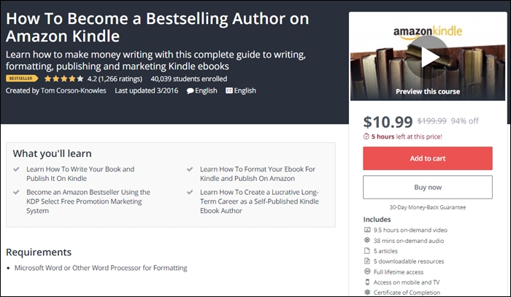Click the Buy now button
Viewport: 511px width, 297px height.
pos(427,187)
